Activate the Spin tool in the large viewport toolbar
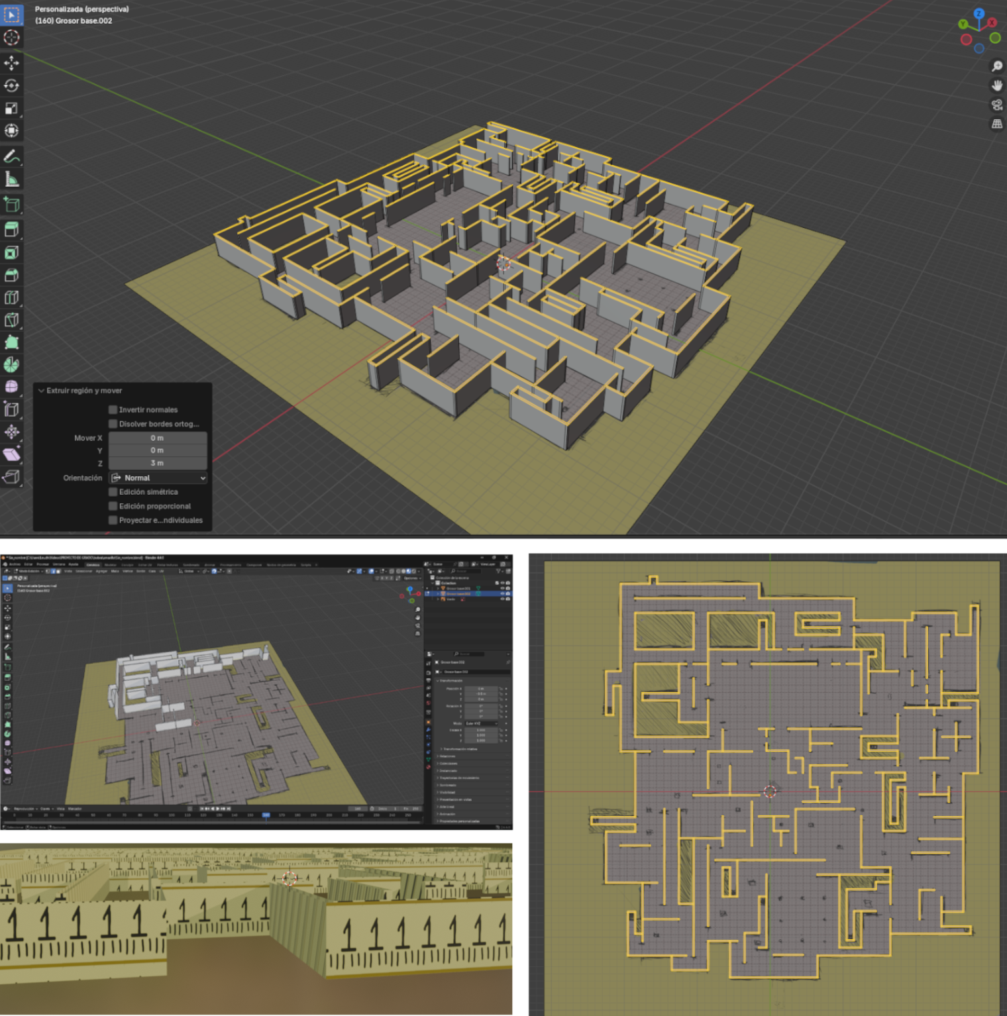Screen dimensions: 1007x1016 (x=12, y=365)
